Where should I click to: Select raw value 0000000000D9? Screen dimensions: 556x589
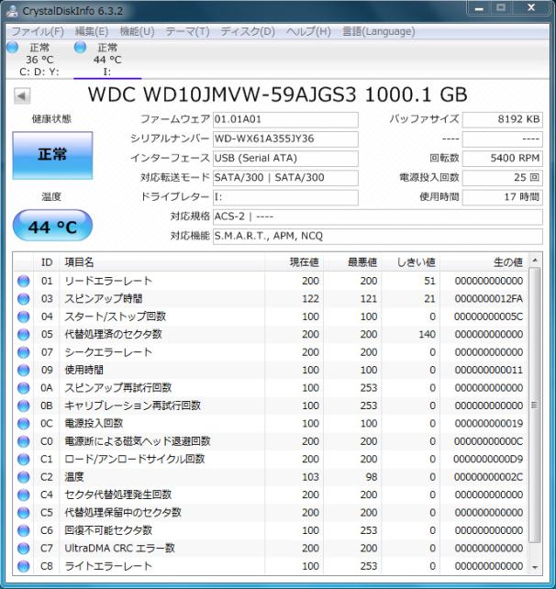488,459
